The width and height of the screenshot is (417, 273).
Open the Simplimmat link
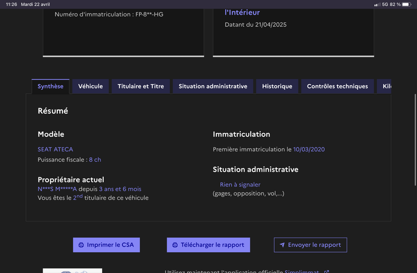(302, 271)
